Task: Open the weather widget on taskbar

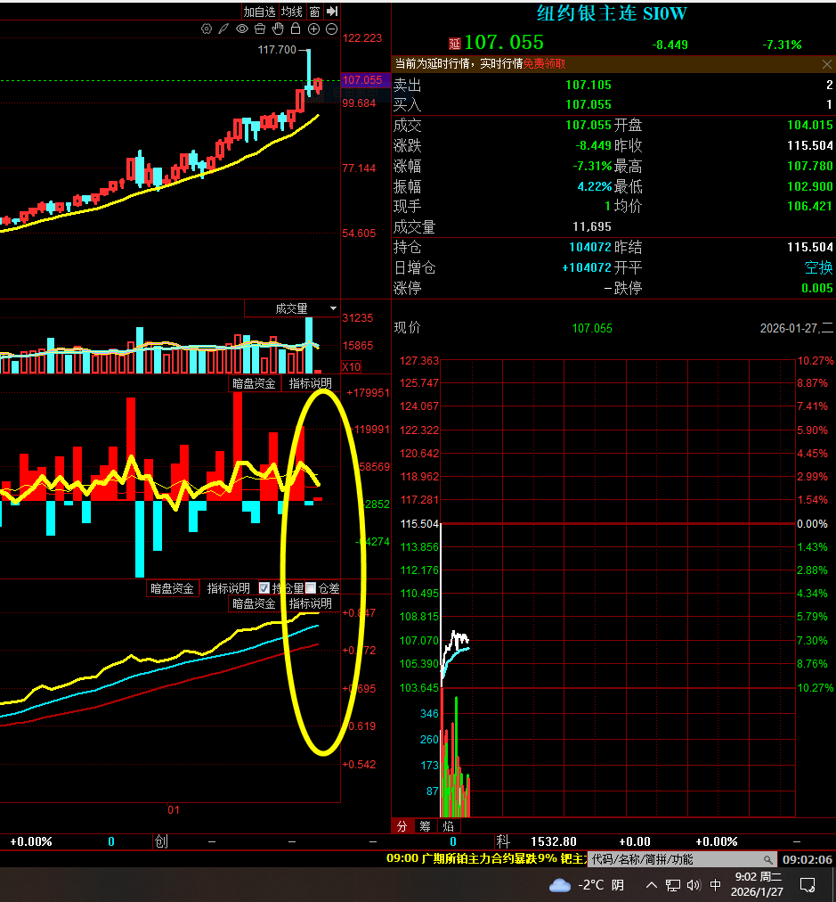Action: [587, 885]
